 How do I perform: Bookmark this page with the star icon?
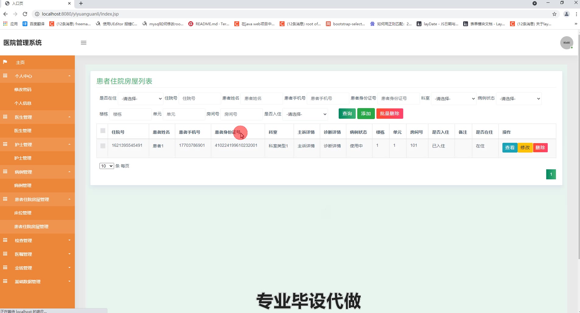[554, 14]
